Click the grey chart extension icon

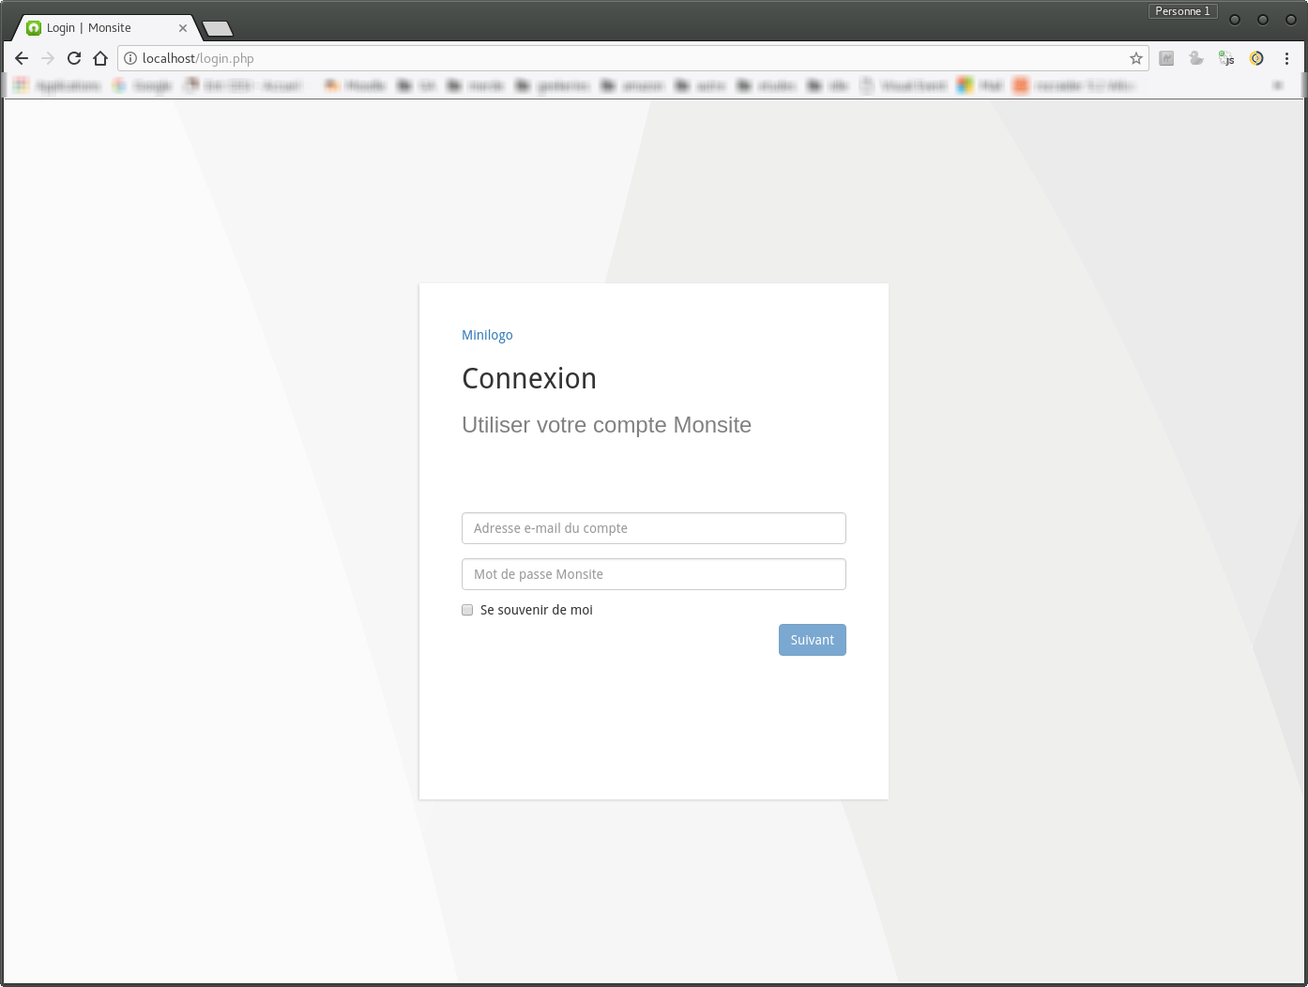[1166, 58]
